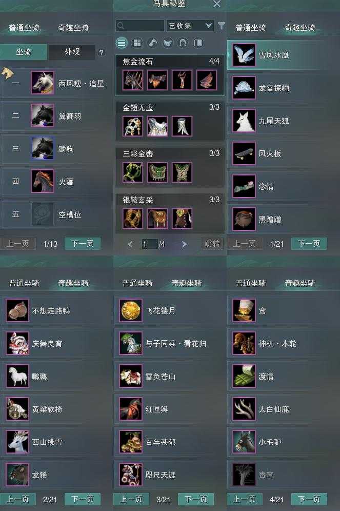Open 普通坐骑 tab above 飞花镂月
This screenshot has width=340, height=511.
137,283
